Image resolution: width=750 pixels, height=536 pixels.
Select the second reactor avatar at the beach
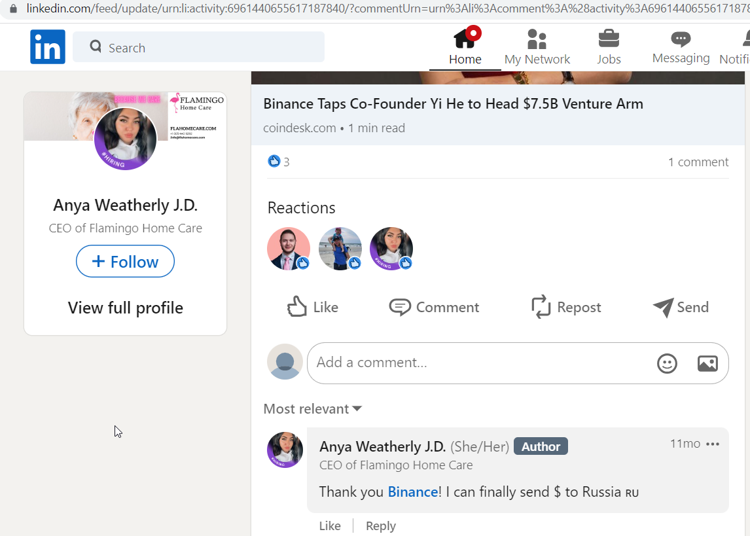point(340,249)
